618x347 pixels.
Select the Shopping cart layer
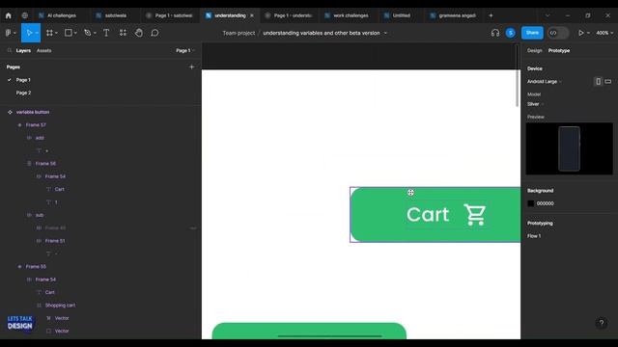tap(60, 306)
